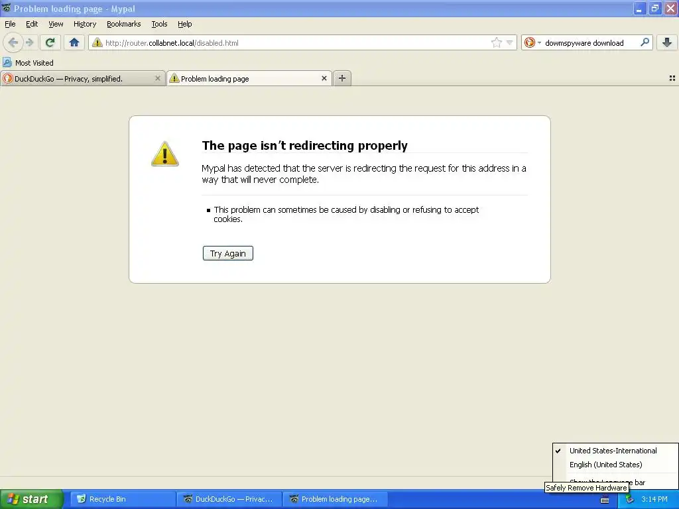Click the keyboard language tray icon

point(605,500)
